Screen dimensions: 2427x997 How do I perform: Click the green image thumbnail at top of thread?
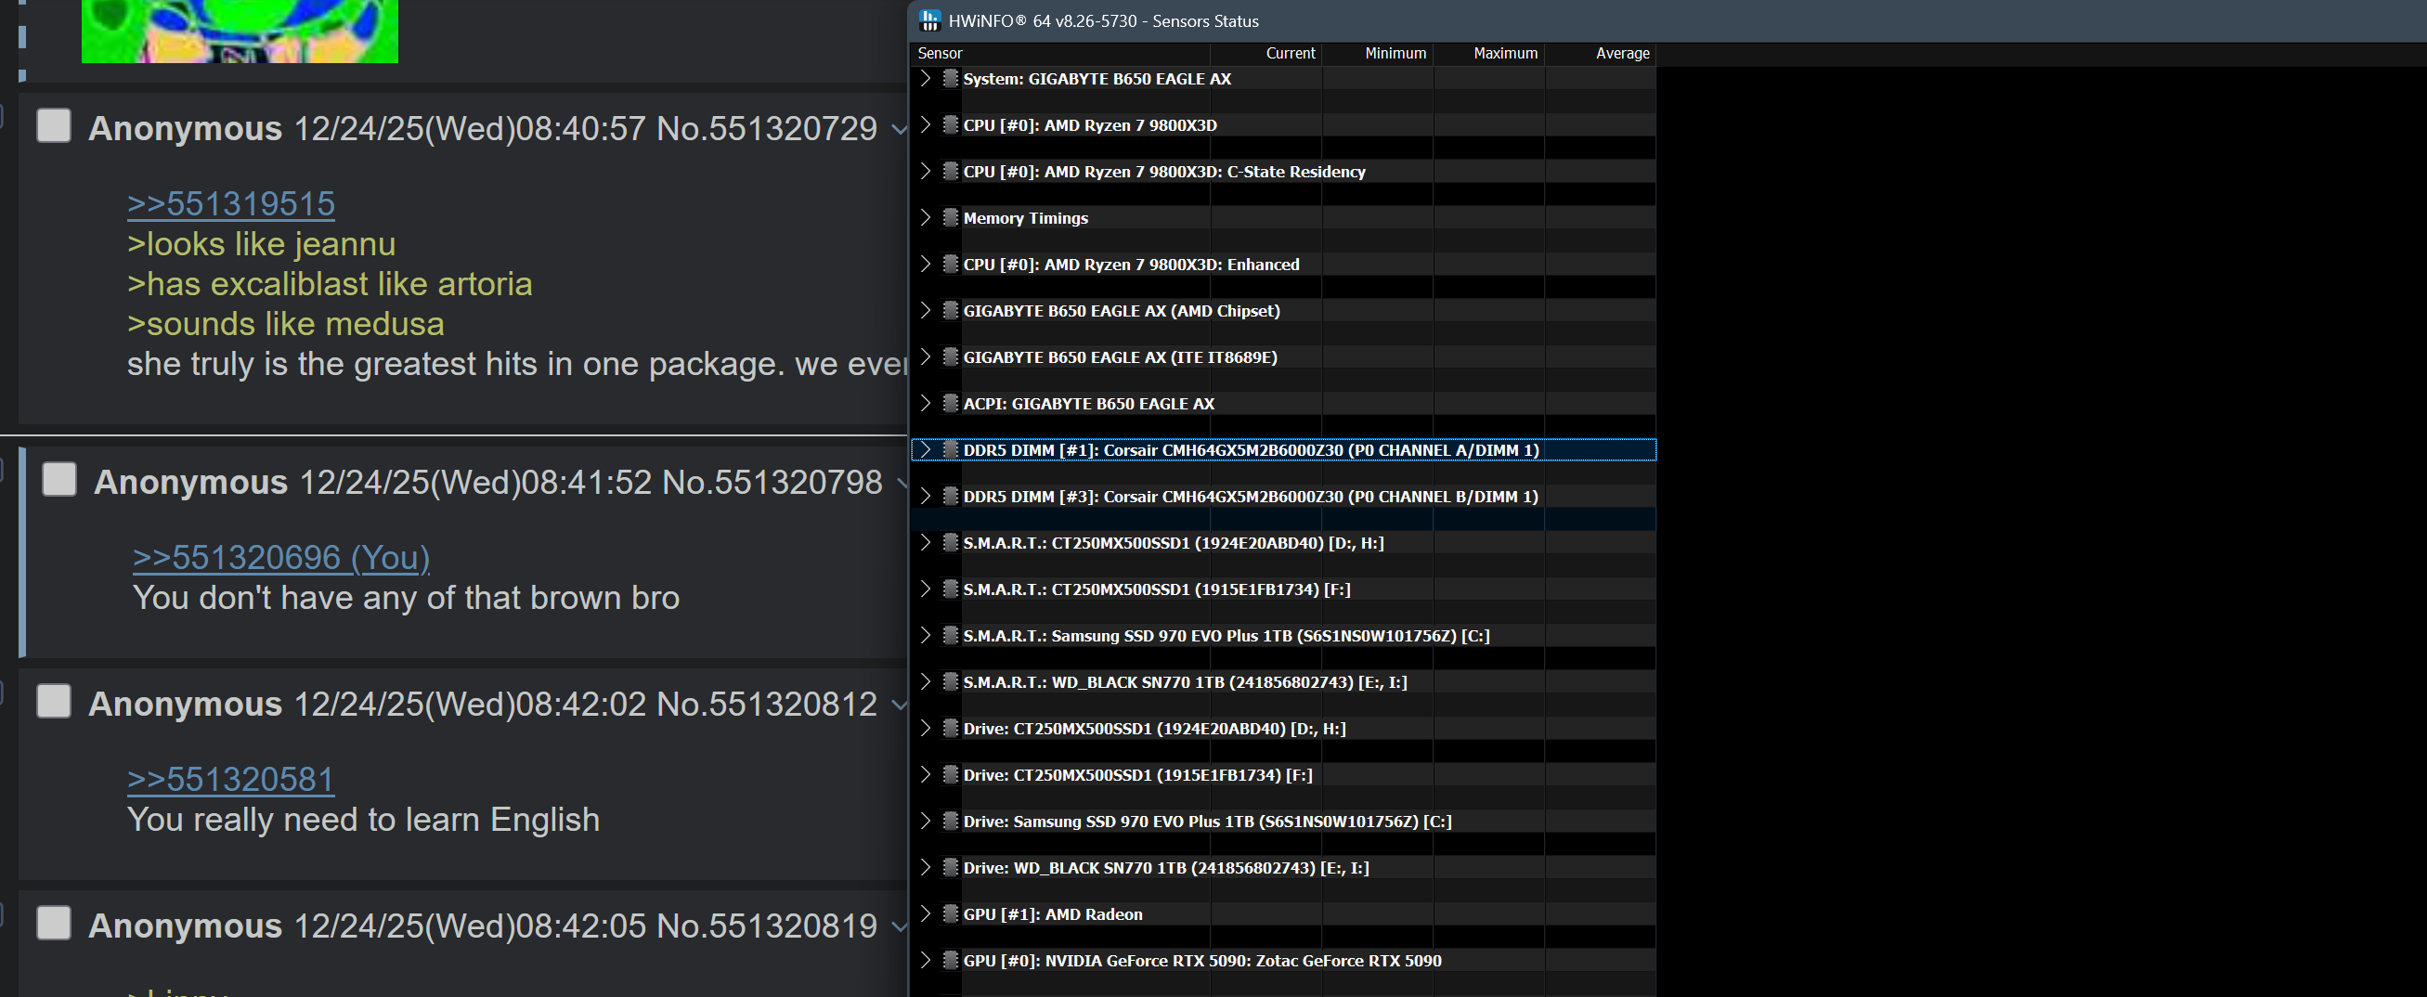point(240,31)
